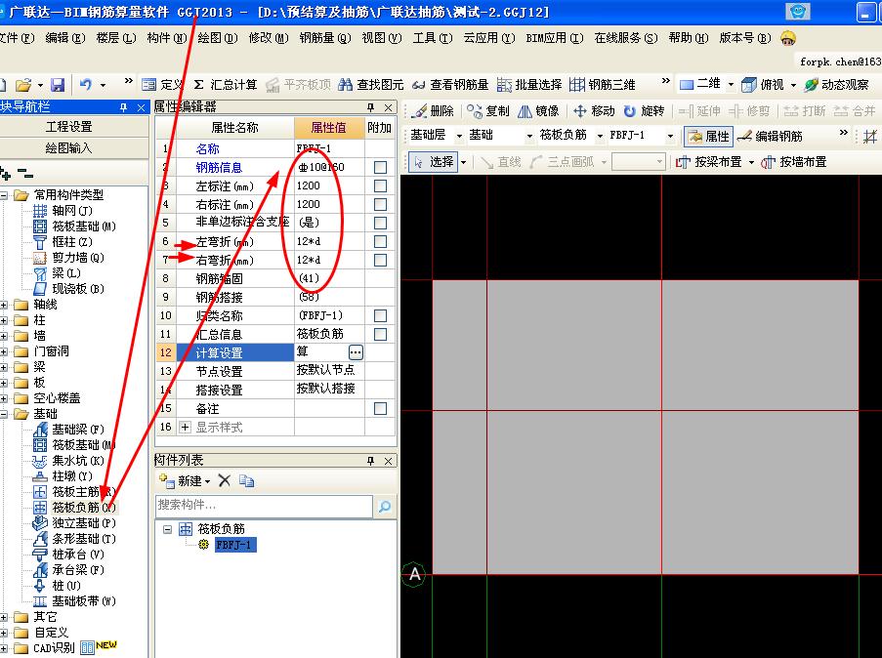Open 视图(V) menu
882x658 pixels.
382,38
